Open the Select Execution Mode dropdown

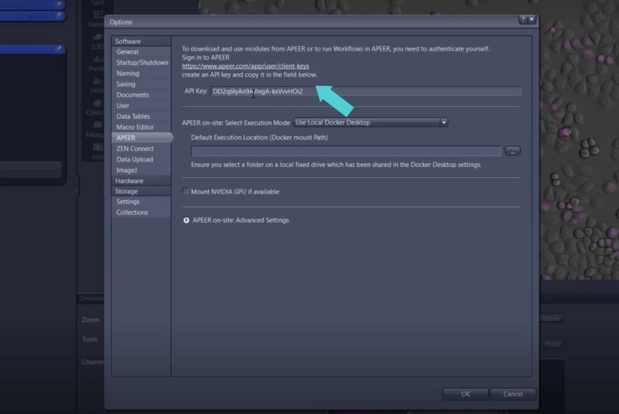[444, 122]
